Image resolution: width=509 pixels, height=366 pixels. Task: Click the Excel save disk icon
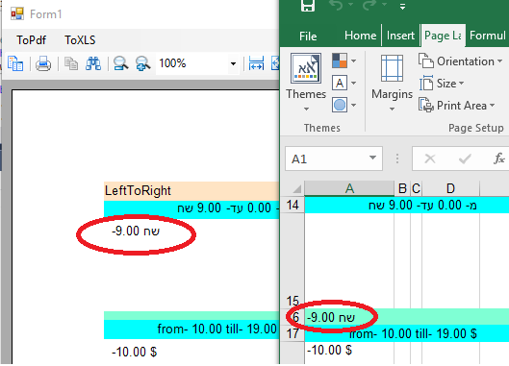(307, 6)
